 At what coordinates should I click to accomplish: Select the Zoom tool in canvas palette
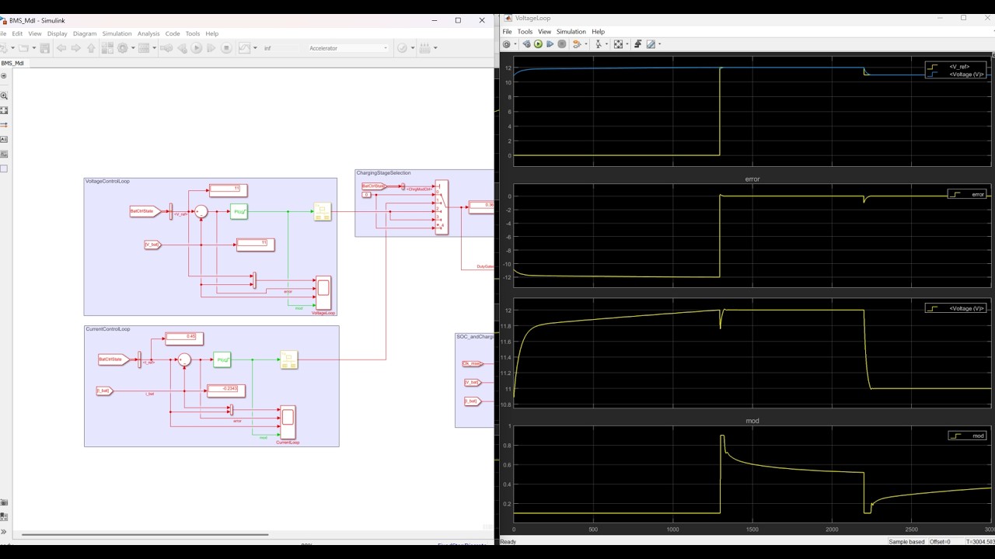(x=4, y=95)
